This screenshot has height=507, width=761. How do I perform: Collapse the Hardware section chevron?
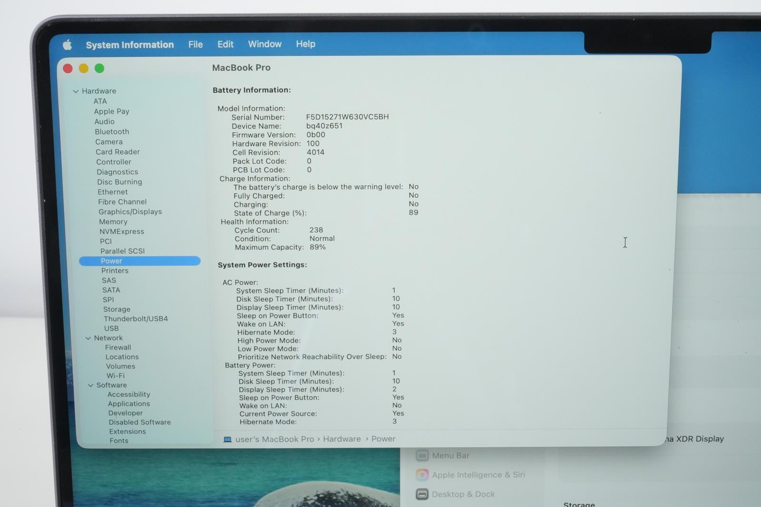pos(76,91)
